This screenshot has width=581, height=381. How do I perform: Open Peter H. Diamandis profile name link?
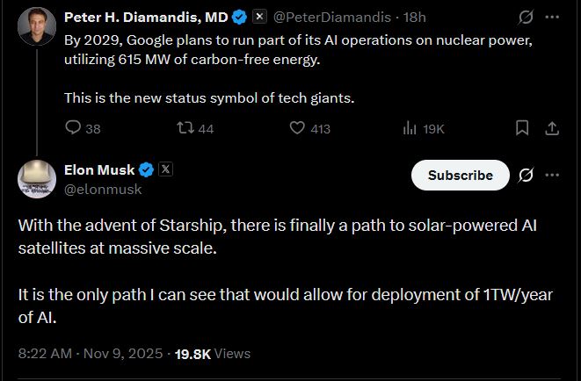click(x=146, y=17)
